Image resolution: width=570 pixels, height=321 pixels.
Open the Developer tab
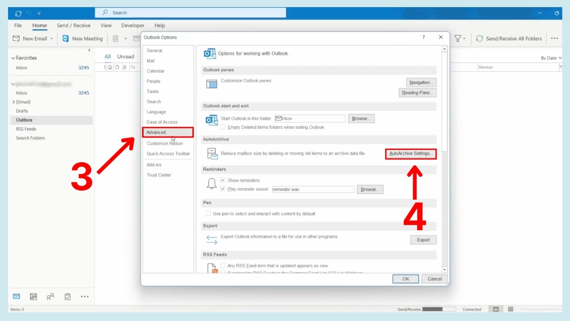pyautogui.click(x=133, y=25)
